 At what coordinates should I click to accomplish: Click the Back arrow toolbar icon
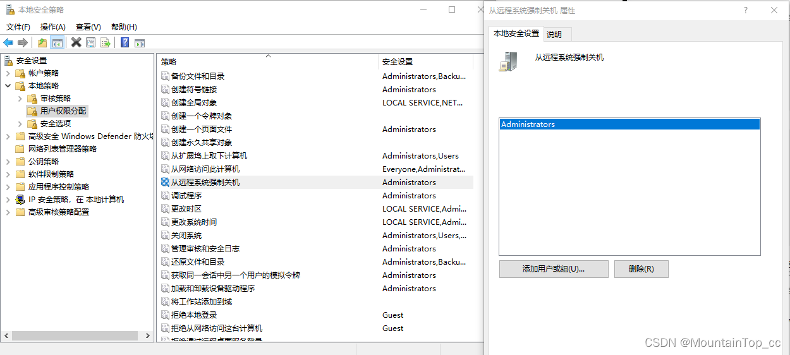point(8,42)
